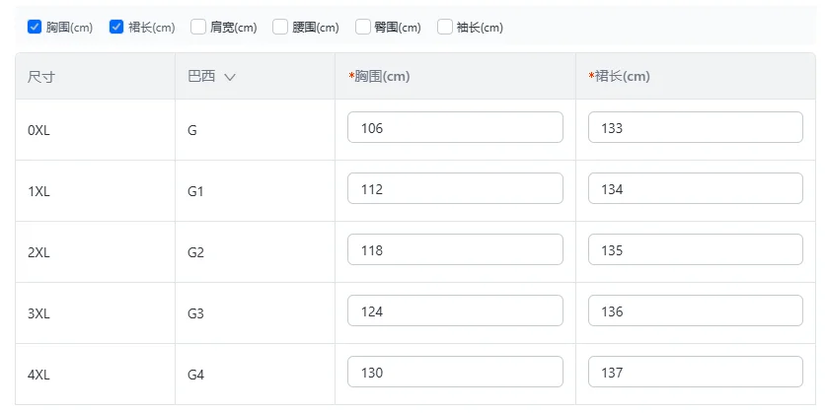Click 裙长 input showing 137
The image size is (825, 413).
coord(695,373)
